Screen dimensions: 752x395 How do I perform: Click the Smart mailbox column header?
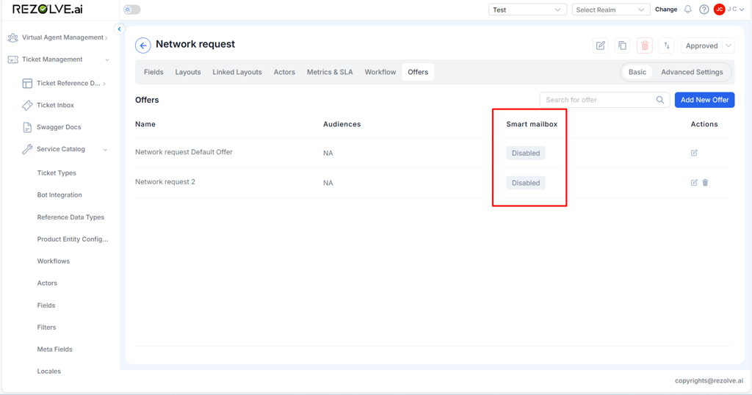coord(532,124)
